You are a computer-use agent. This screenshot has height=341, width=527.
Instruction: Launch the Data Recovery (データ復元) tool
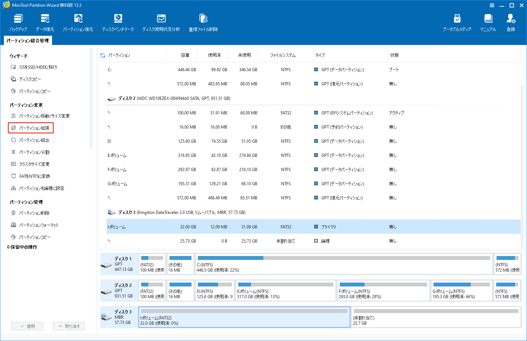[x=45, y=22]
